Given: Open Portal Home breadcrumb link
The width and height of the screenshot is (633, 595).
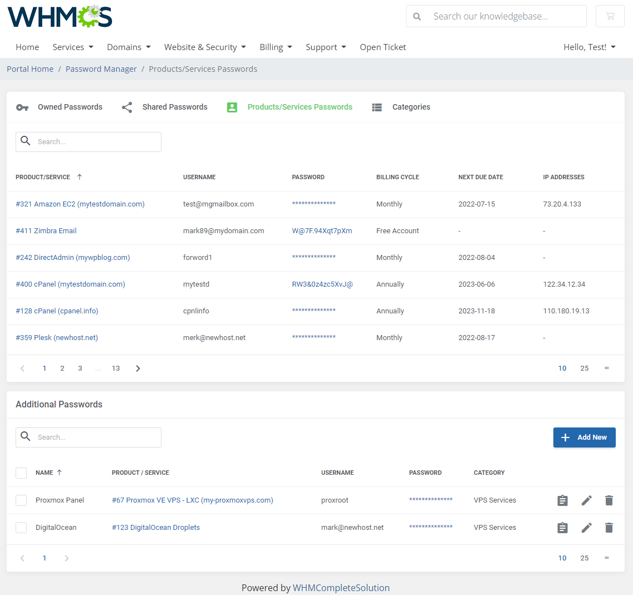Looking at the screenshot, I should click(x=30, y=69).
